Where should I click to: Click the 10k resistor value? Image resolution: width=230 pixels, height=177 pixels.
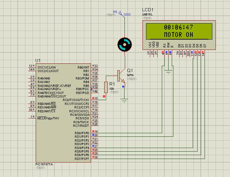click(x=112, y=89)
